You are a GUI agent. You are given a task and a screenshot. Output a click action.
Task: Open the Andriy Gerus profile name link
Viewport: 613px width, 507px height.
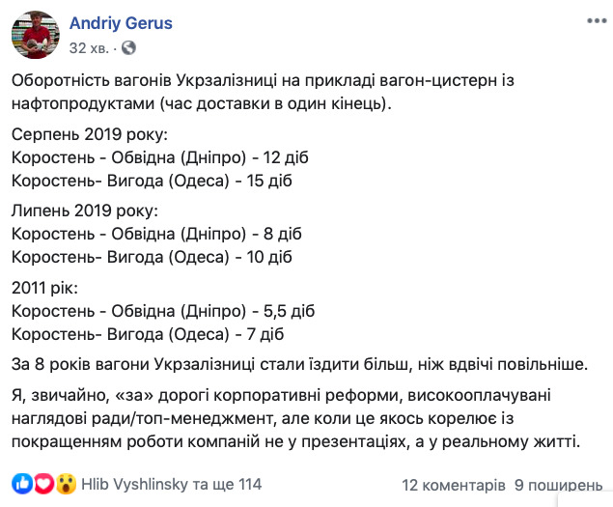pyautogui.click(x=121, y=22)
